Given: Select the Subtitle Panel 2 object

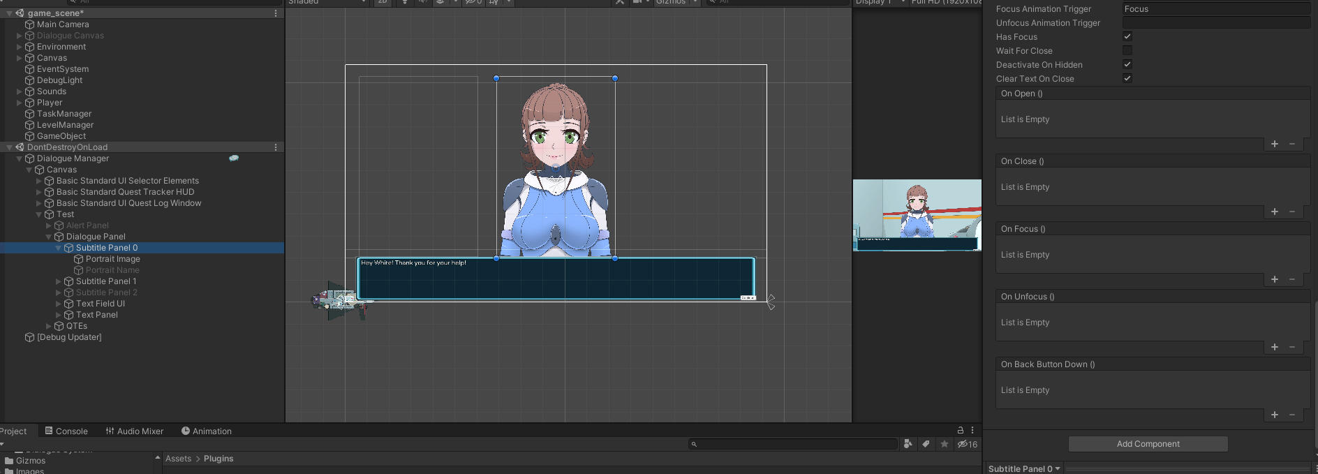Looking at the screenshot, I should (107, 292).
